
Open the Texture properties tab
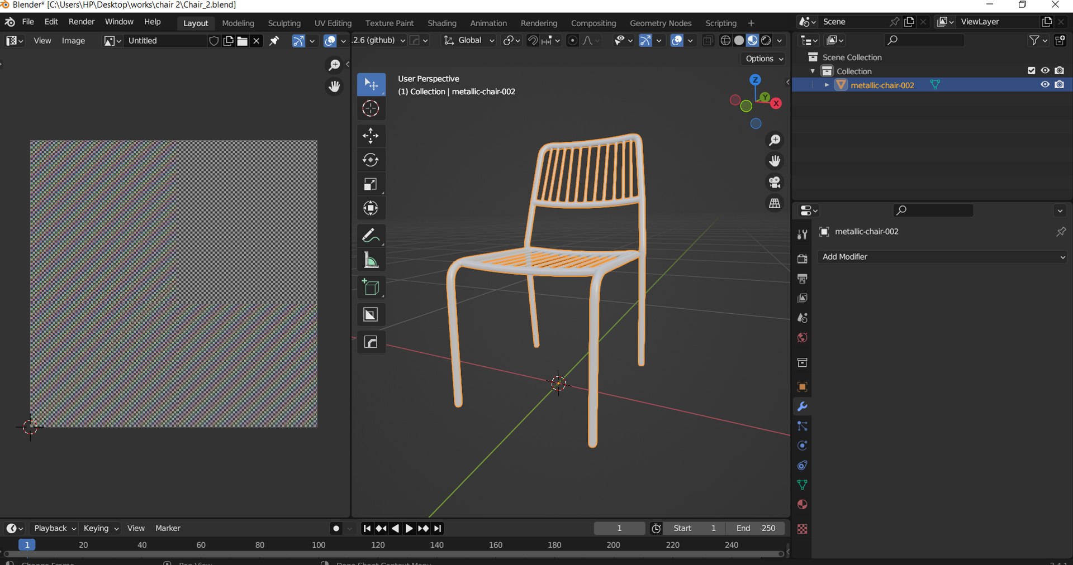point(802,529)
